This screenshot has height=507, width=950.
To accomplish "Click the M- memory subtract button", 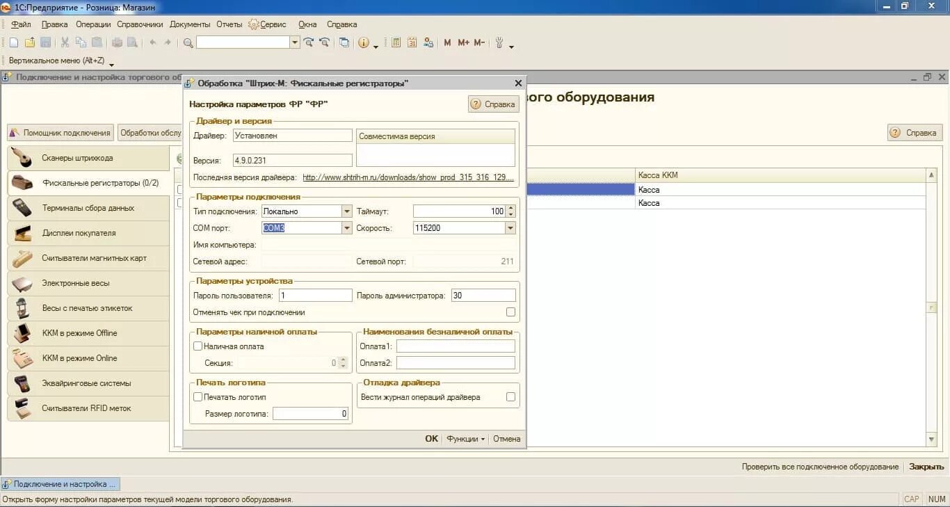I will point(479,42).
